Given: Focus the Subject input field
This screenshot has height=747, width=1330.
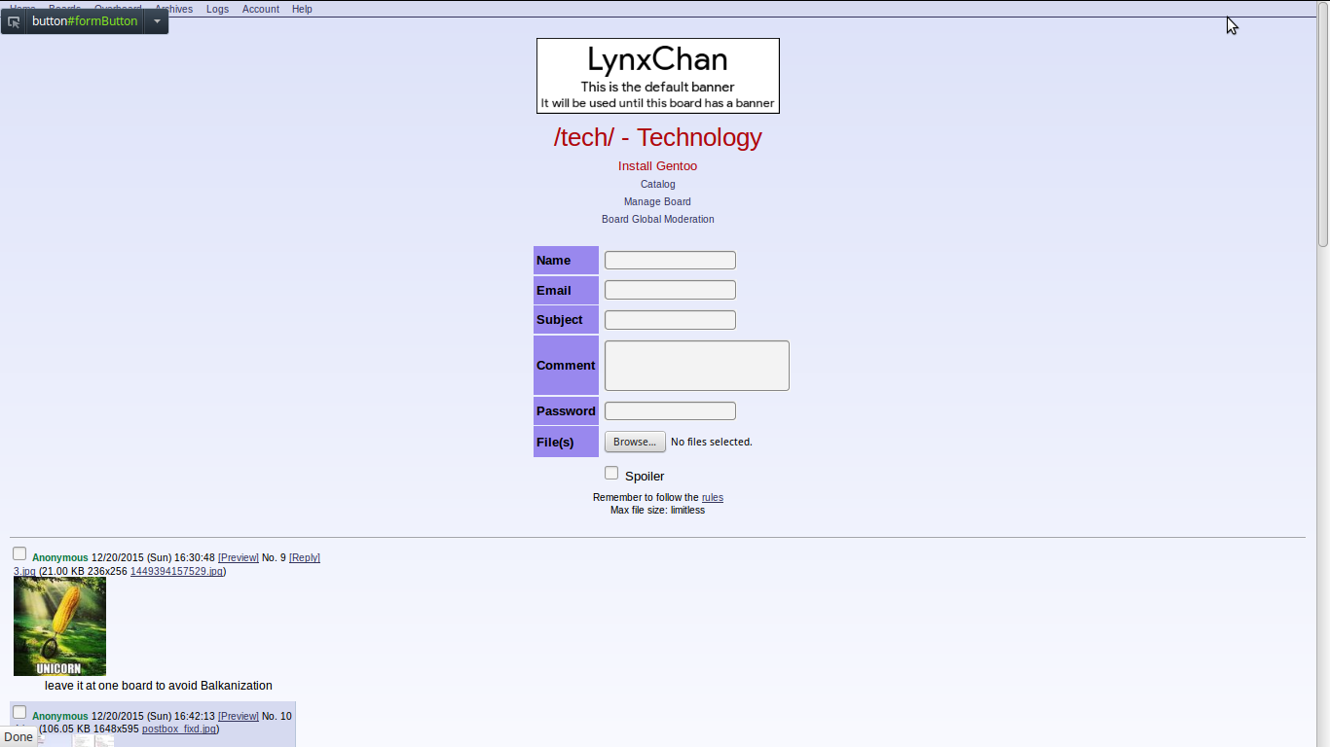Looking at the screenshot, I should pyautogui.click(x=670, y=320).
